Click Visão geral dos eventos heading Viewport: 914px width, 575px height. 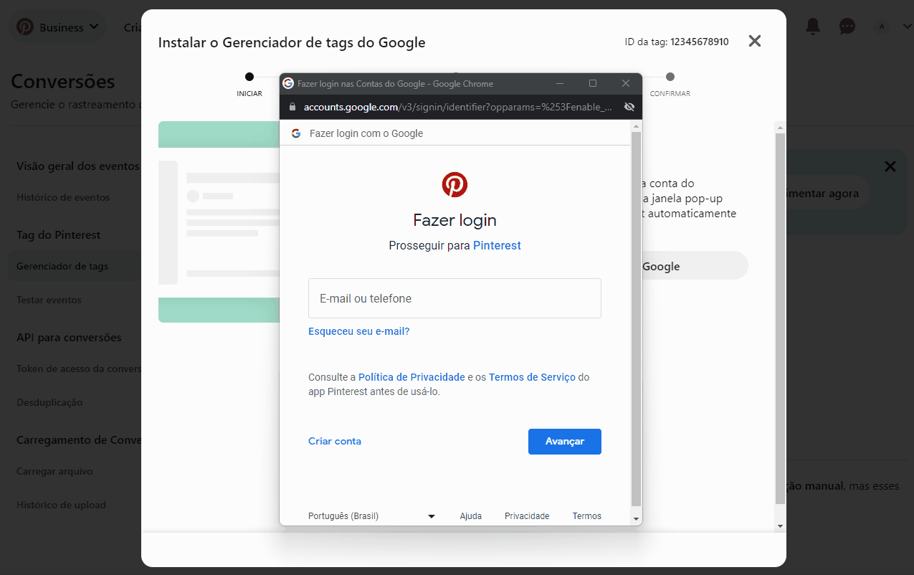pos(78,166)
